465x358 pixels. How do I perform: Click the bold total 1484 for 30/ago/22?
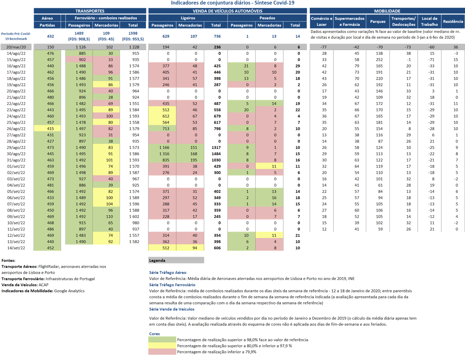(216, 154)
